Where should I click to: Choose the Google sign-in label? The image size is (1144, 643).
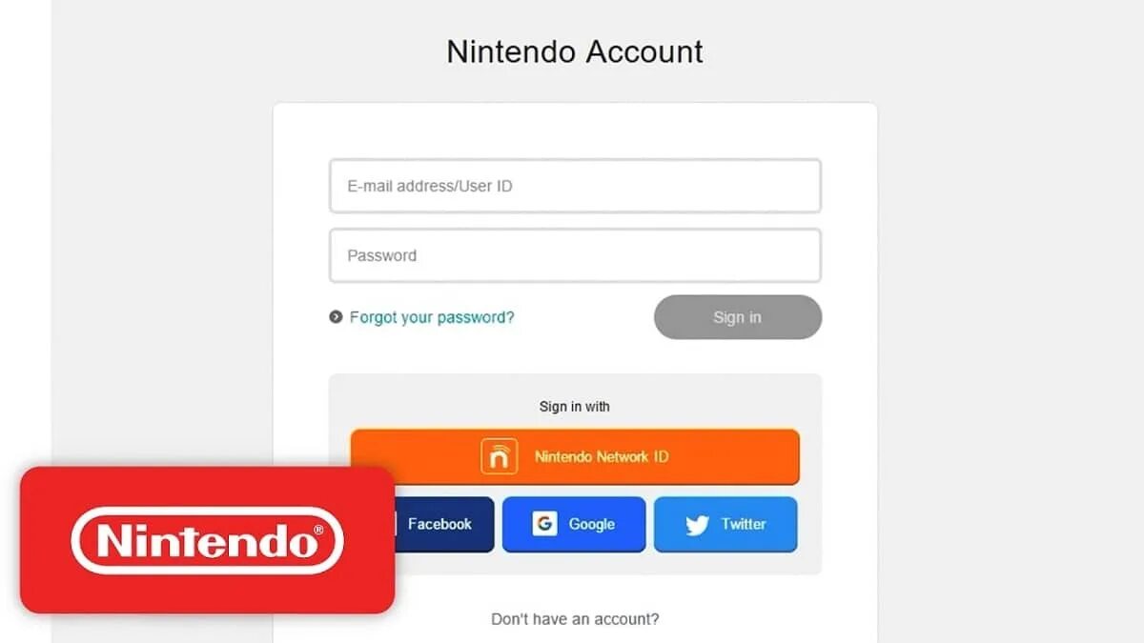(x=592, y=524)
